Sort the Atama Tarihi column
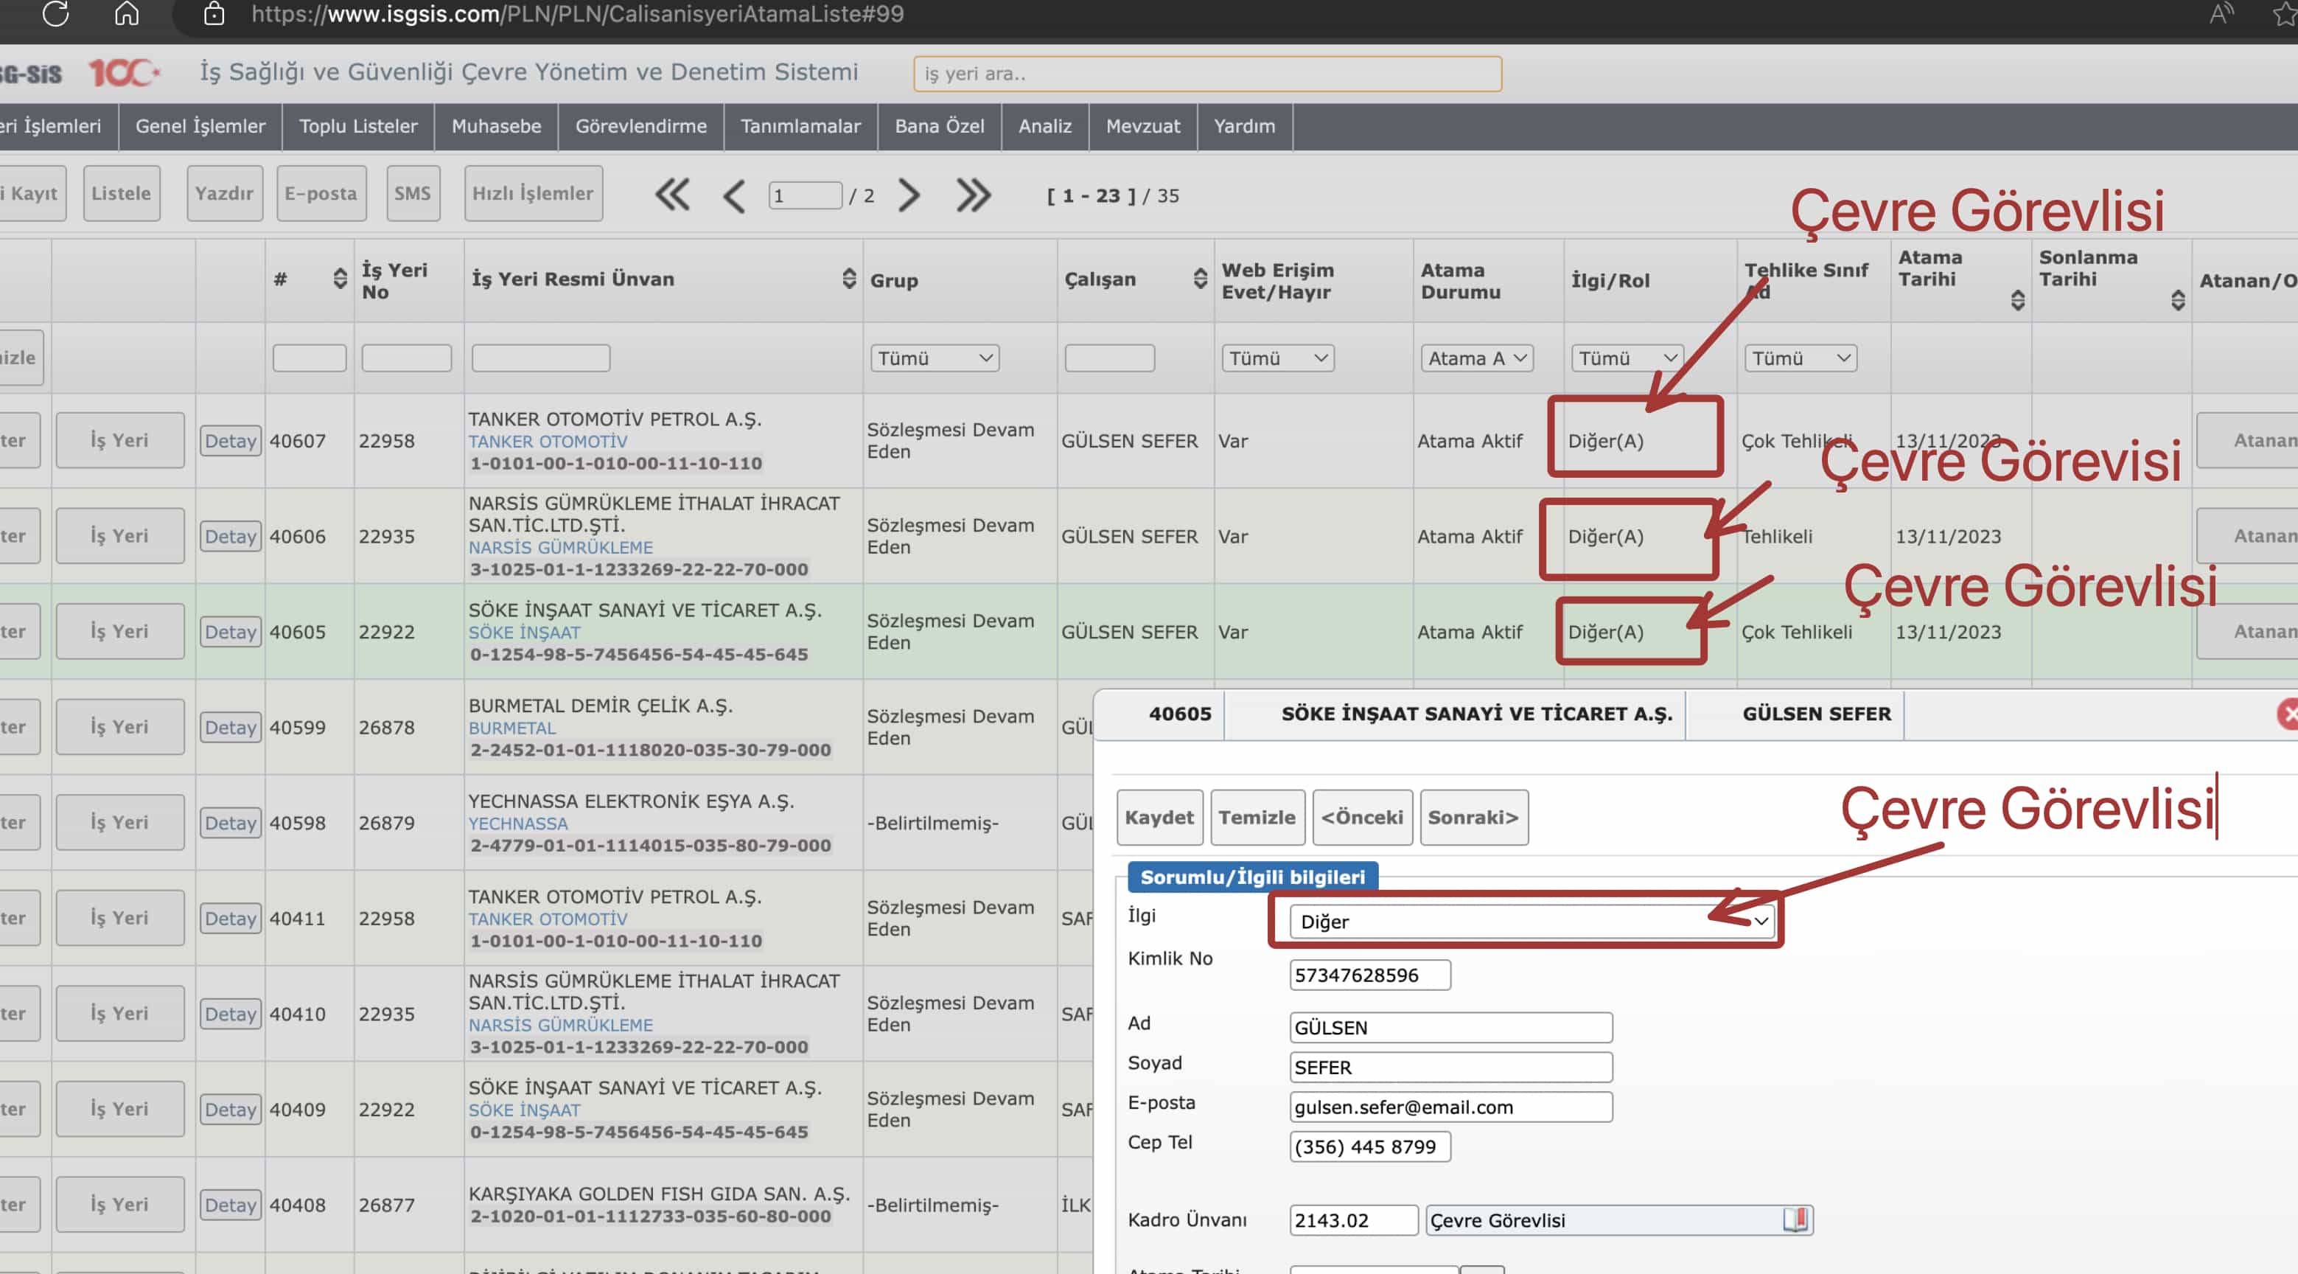This screenshot has width=2298, height=1274. 2017,300
